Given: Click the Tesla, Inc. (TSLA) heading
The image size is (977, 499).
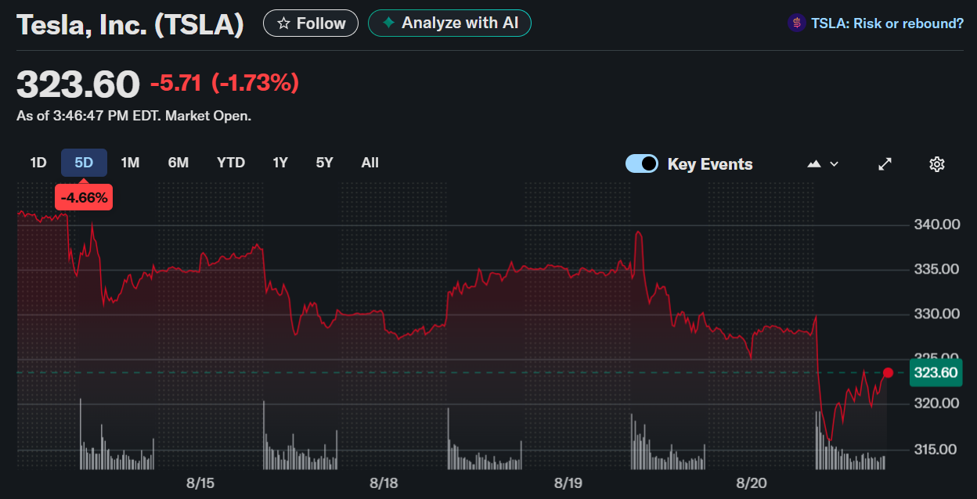Looking at the screenshot, I should 130,24.
